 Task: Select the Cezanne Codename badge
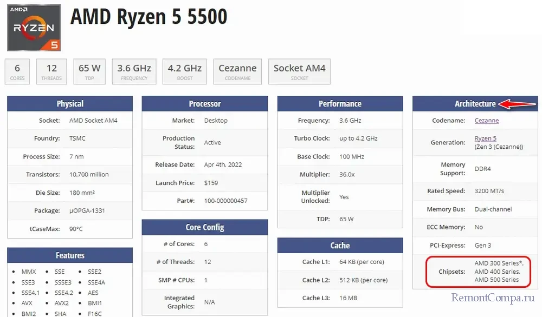[x=237, y=71]
